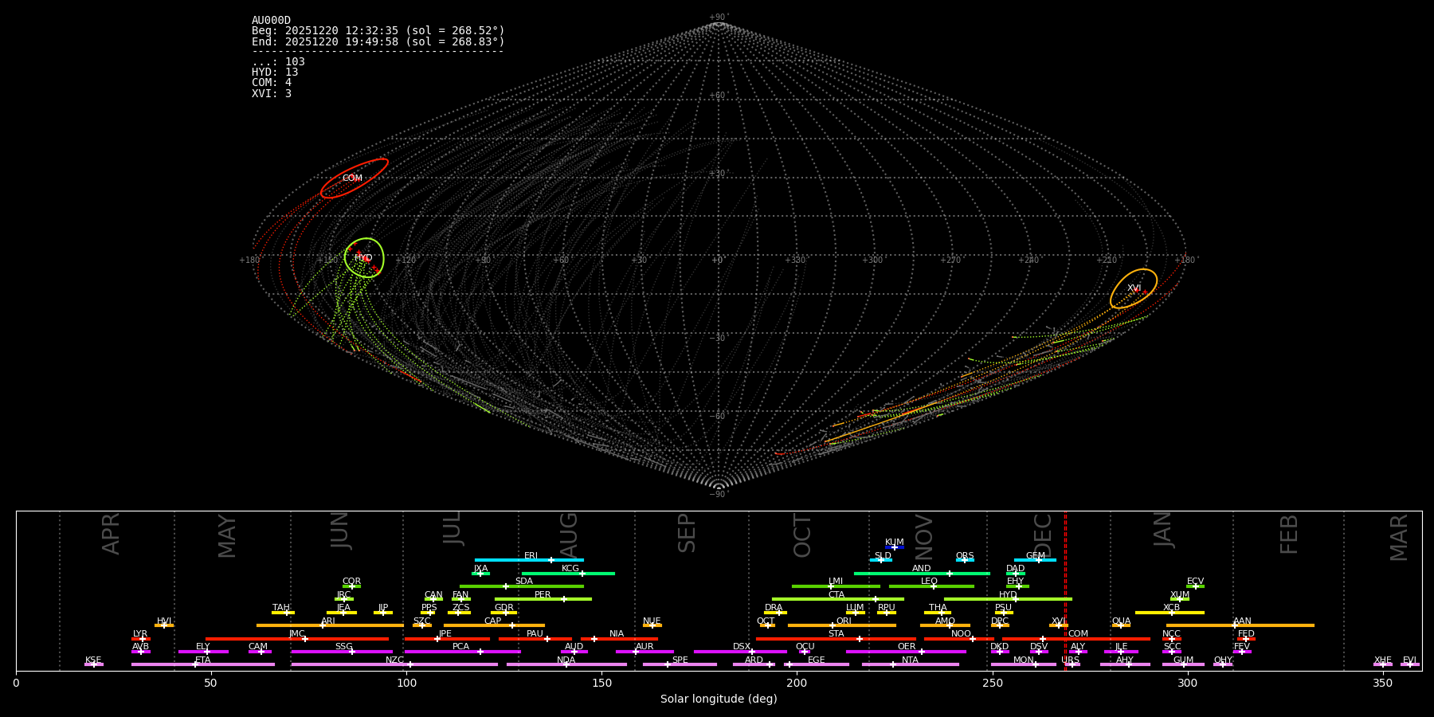Click the 'COM: 4' count in the header
Image resolution: width=1434 pixels, height=717 pixels.
272,82
